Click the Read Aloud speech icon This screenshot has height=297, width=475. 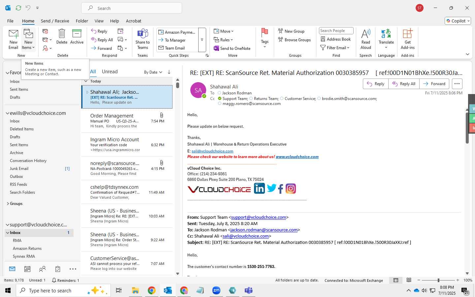366,39
